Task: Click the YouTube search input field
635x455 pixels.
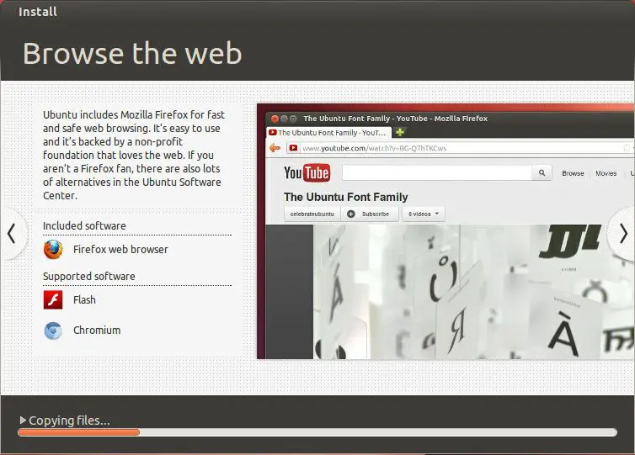Action: (437, 173)
